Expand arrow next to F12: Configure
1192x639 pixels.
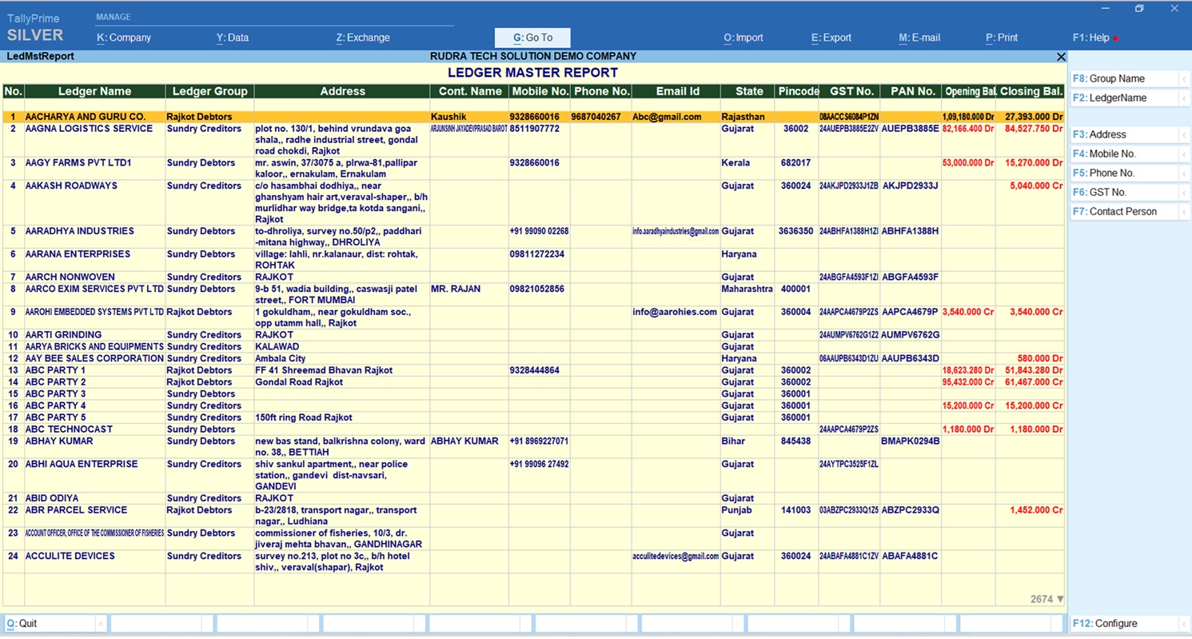point(1184,624)
